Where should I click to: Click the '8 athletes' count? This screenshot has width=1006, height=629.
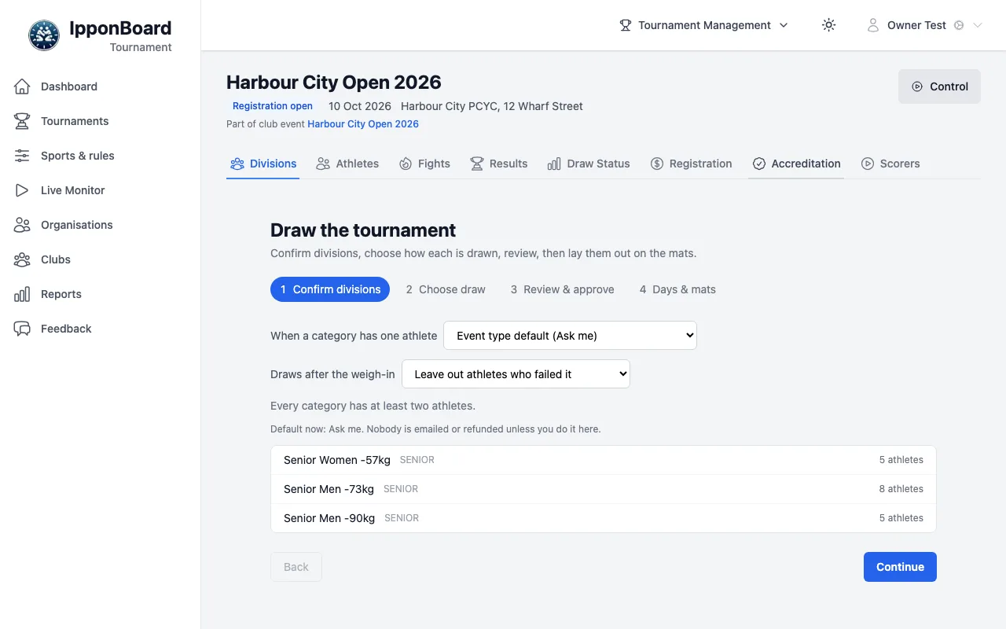(x=901, y=489)
